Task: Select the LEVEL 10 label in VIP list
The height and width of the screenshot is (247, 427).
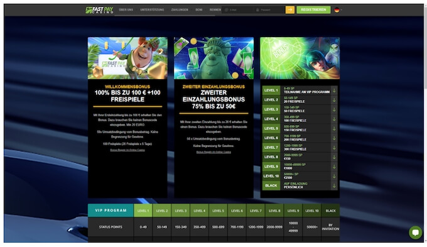Action: [271, 176]
